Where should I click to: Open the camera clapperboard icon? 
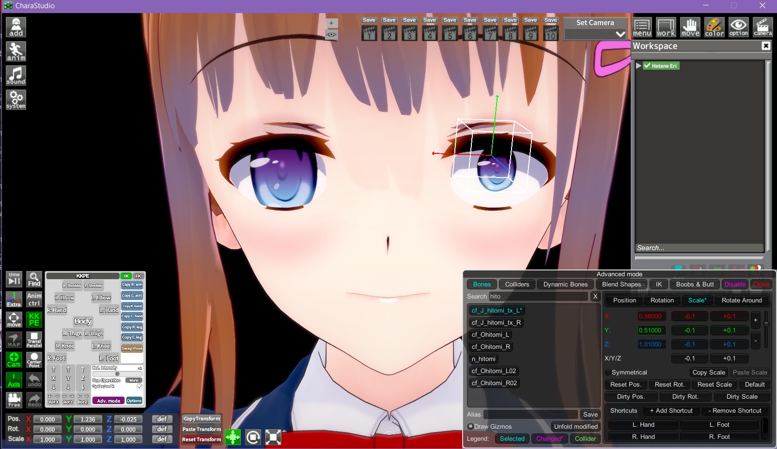[763, 28]
